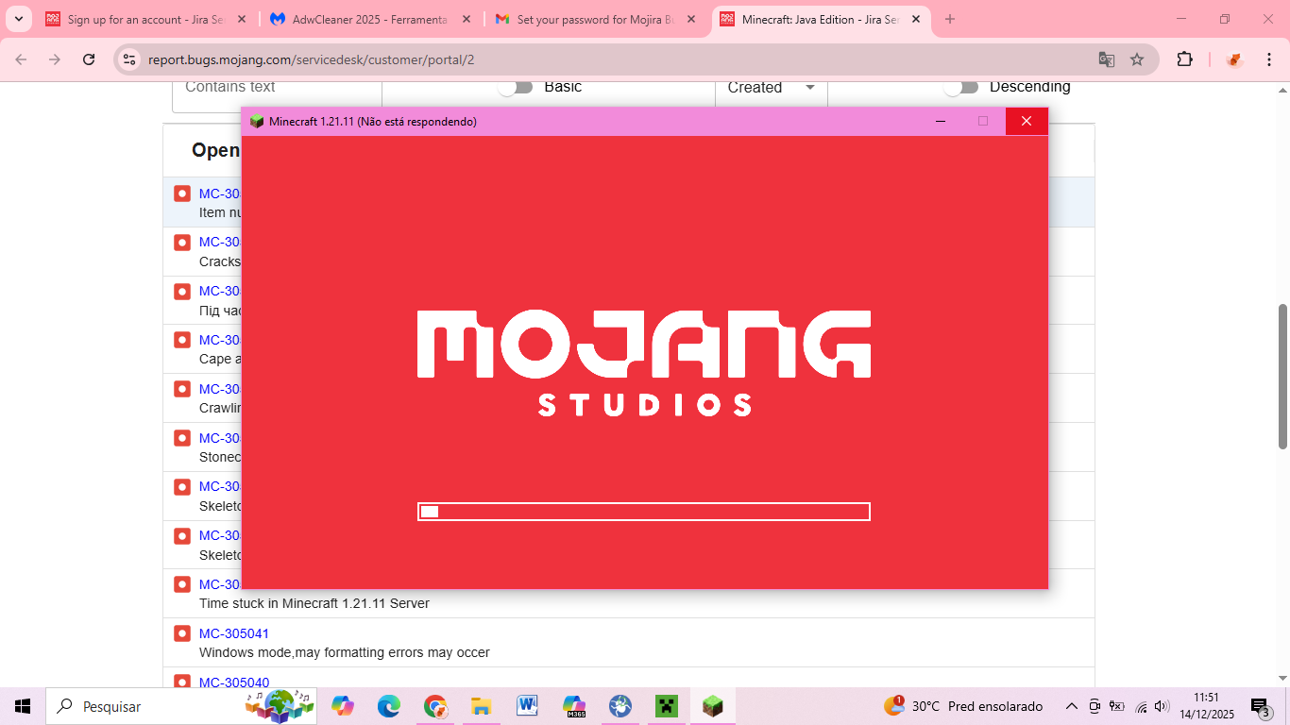
Task: View site information next to the URL
Action: [x=130, y=59]
